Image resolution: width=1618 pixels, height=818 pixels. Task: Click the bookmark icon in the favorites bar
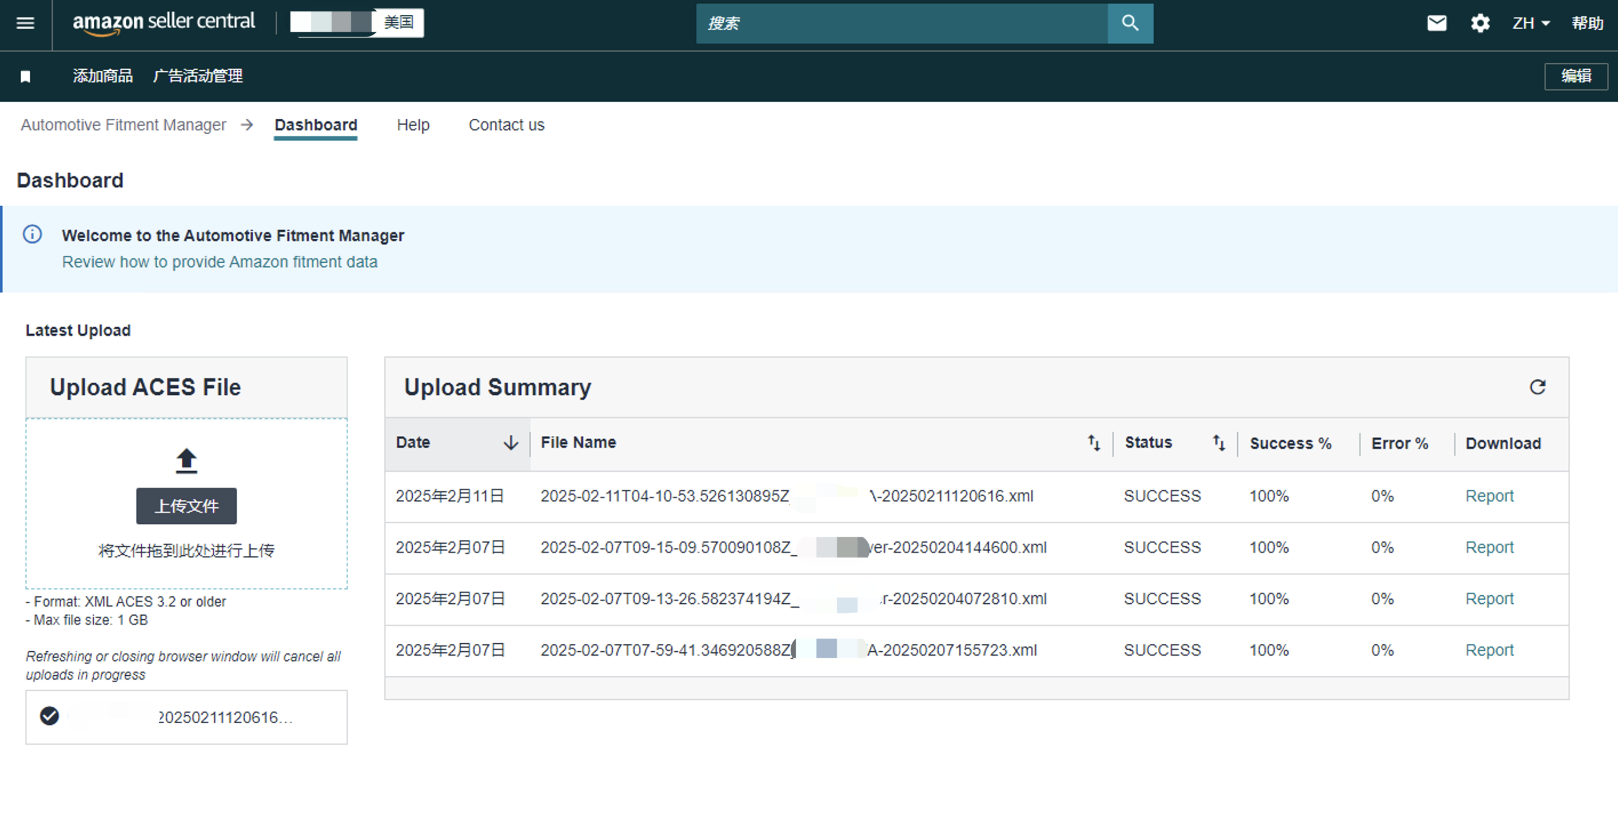tap(25, 77)
